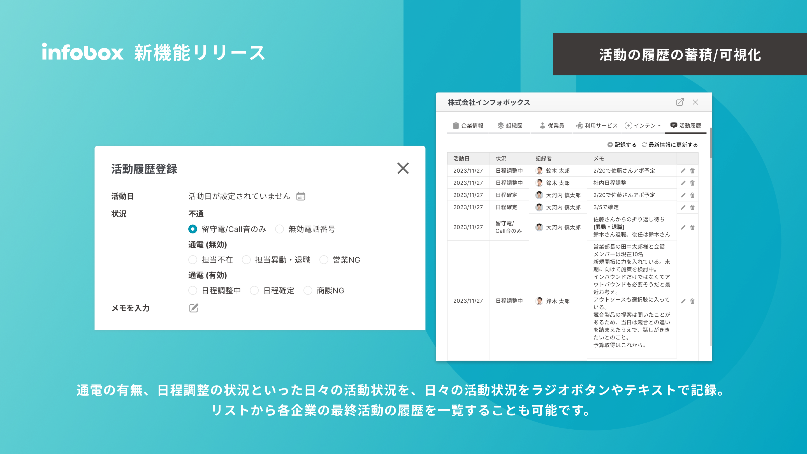The image size is (807, 454).
Task: Switch to the 組織図 tab
Action: pos(510,126)
